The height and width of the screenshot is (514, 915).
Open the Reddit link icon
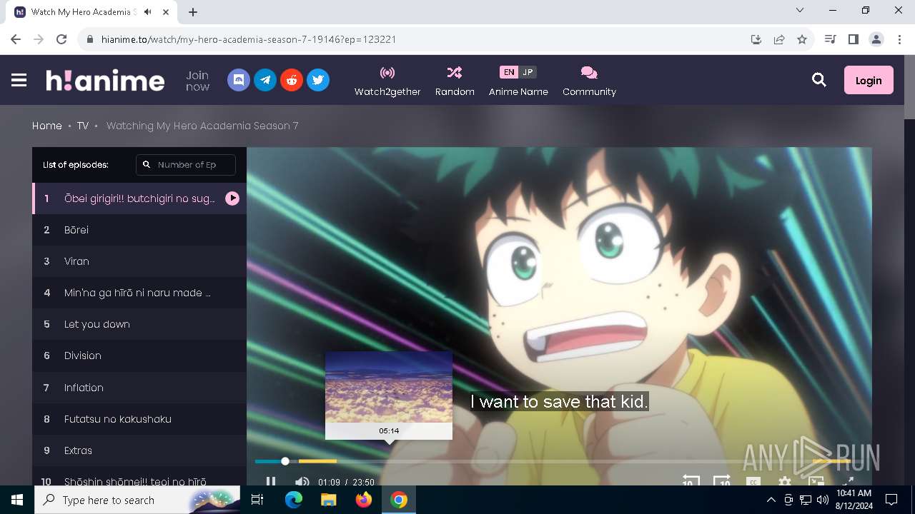coord(292,80)
